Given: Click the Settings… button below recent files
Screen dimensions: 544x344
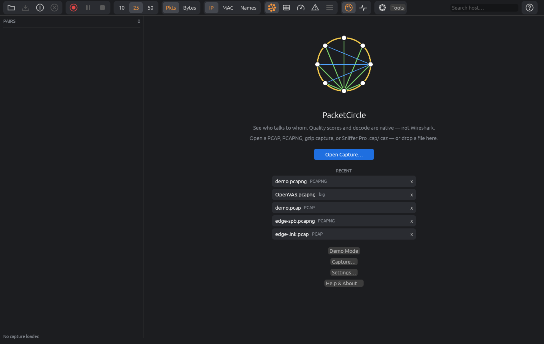Looking at the screenshot, I should pos(344,272).
